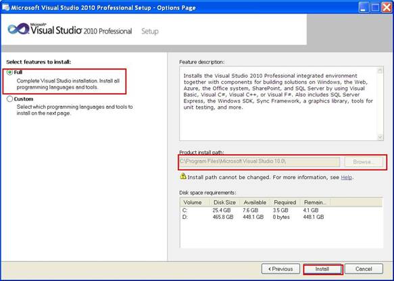Click the warning icon beside install path message
Viewport: 394px width, 281px height.
[x=183, y=176]
